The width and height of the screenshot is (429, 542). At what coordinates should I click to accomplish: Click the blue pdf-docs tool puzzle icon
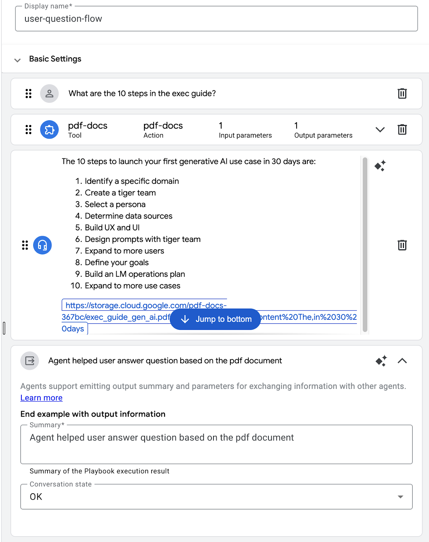(x=49, y=129)
